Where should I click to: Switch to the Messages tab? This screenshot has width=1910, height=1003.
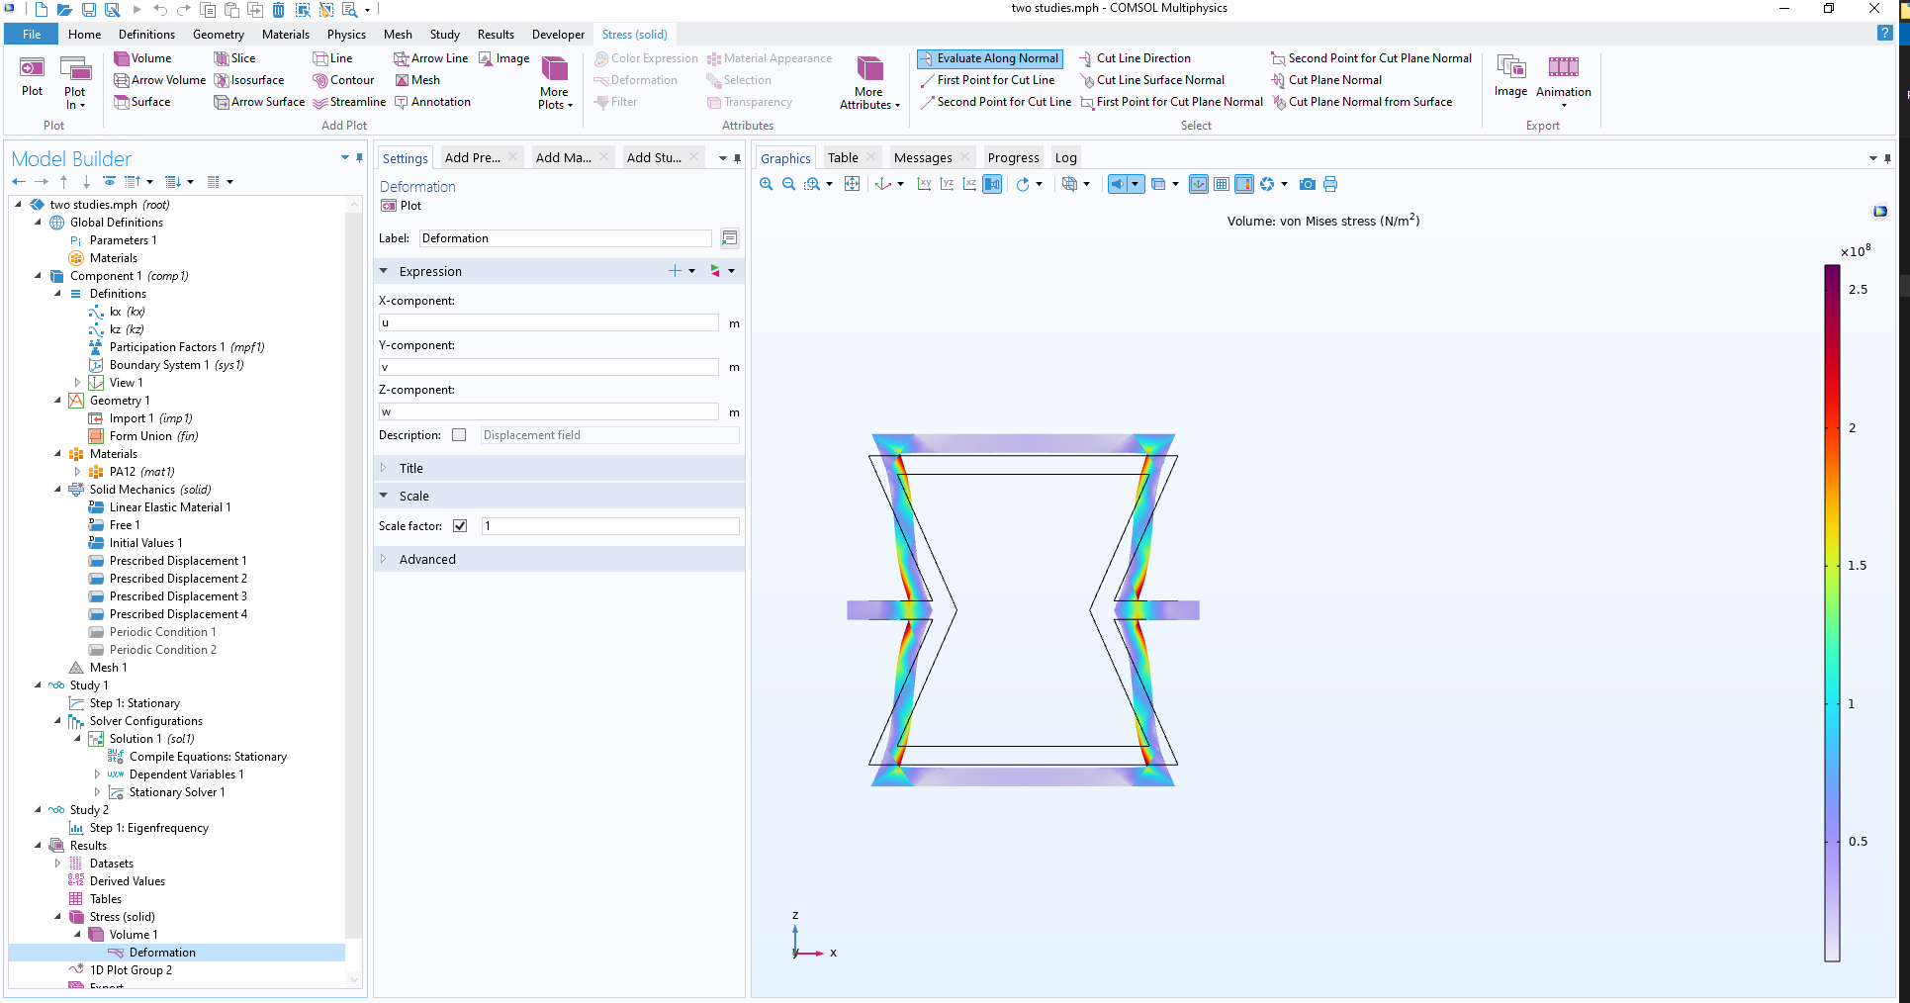coord(922,158)
